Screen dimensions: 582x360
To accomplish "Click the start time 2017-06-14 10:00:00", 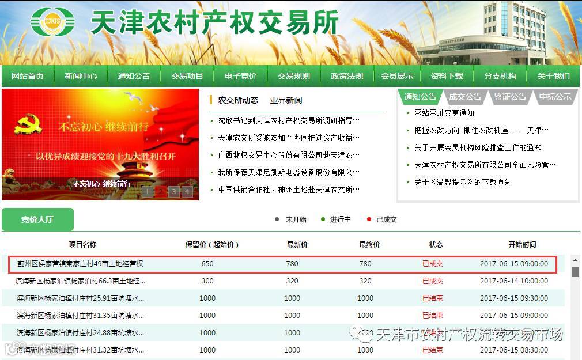I will click(x=513, y=281).
